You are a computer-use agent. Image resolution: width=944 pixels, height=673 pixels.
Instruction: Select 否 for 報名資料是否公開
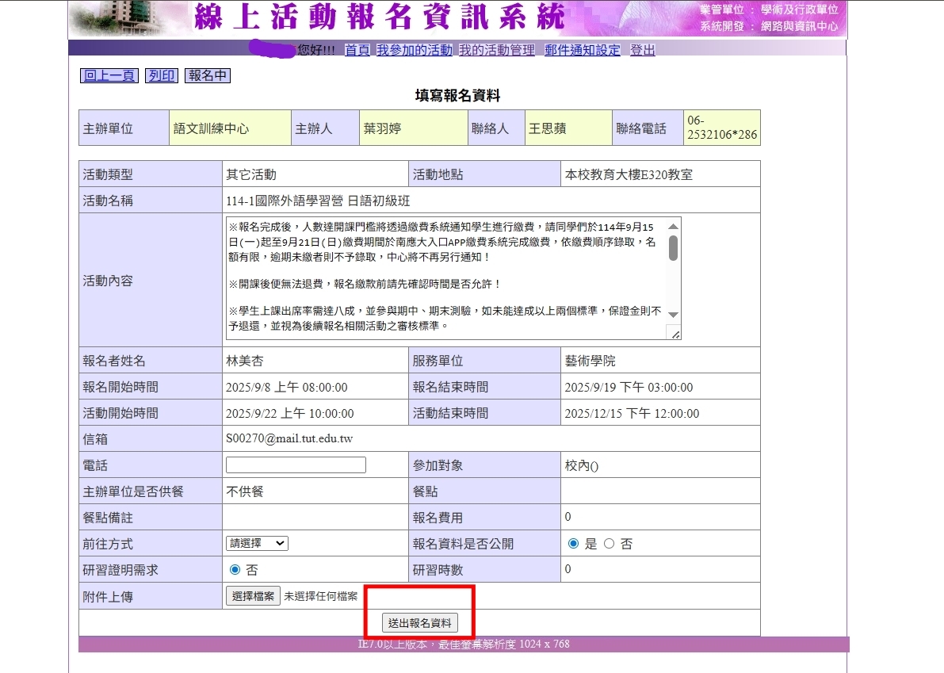click(610, 544)
